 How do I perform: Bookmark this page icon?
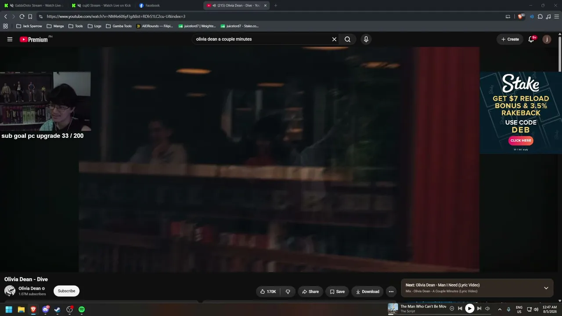point(30,16)
